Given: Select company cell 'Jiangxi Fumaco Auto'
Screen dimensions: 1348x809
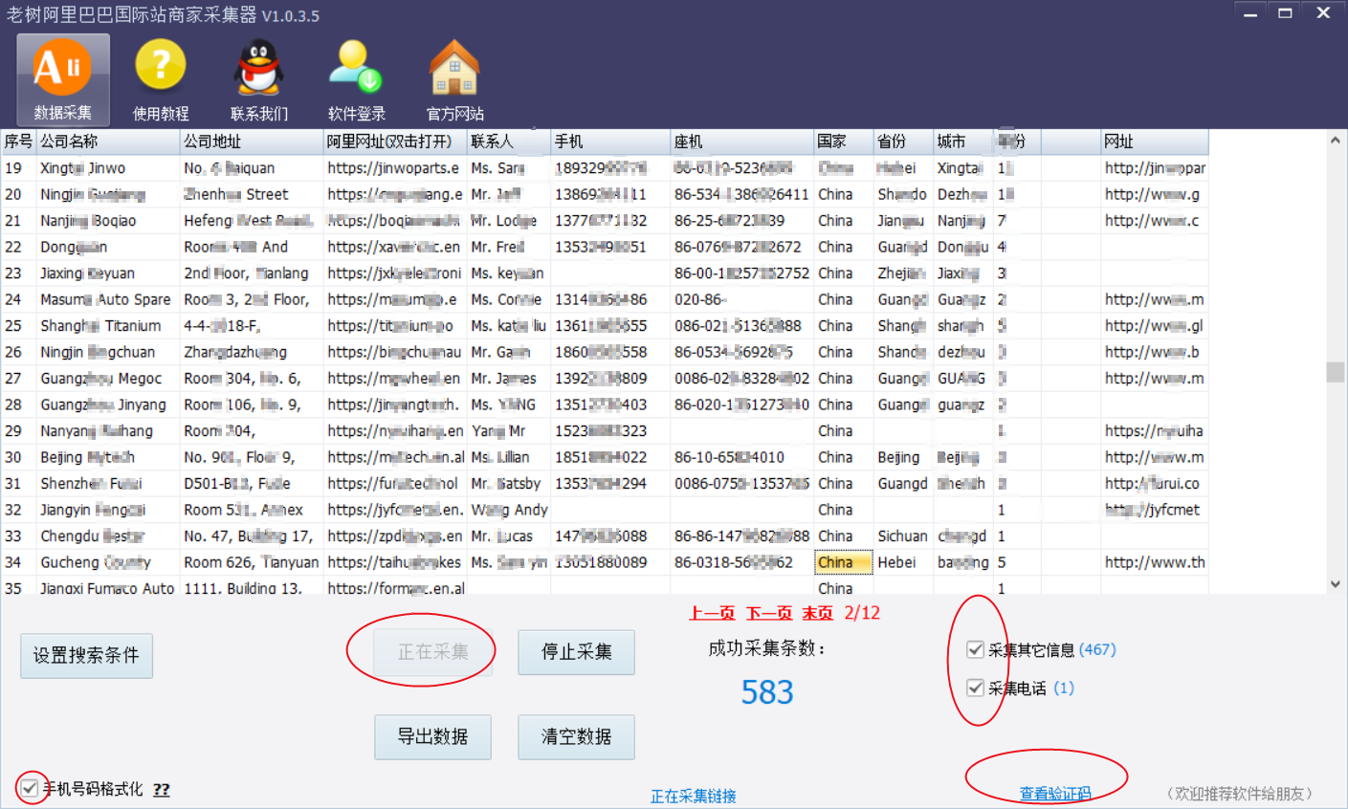Looking at the screenshot, I should [x=108, y=587].
